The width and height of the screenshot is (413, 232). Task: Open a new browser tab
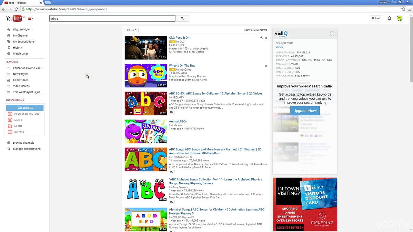[x=48, y=3]
